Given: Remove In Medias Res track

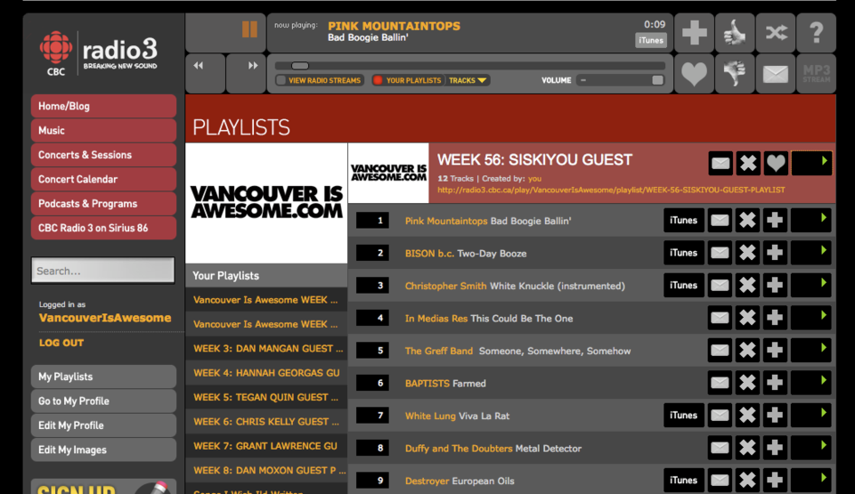Looking at the screenshot, I should (x=747, y=318).
